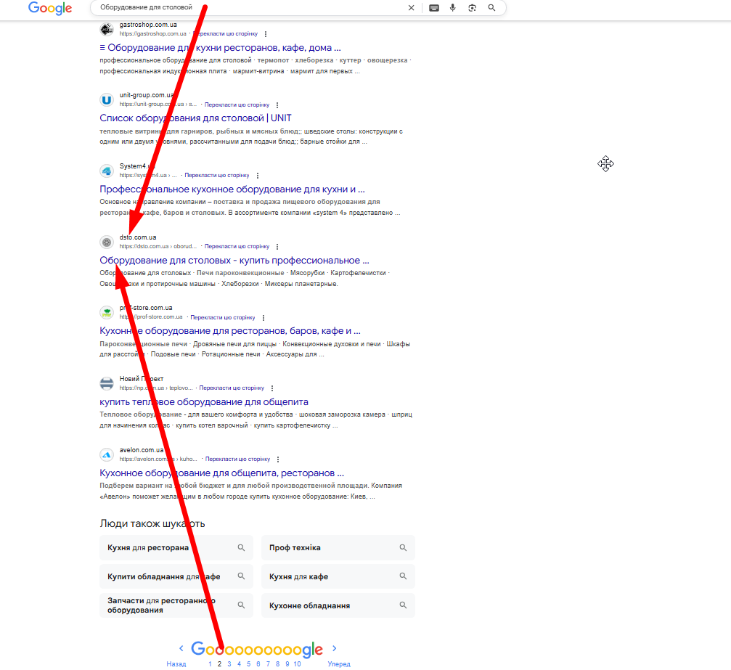
Task: Go to results page 4
Action: pos(239,664)
